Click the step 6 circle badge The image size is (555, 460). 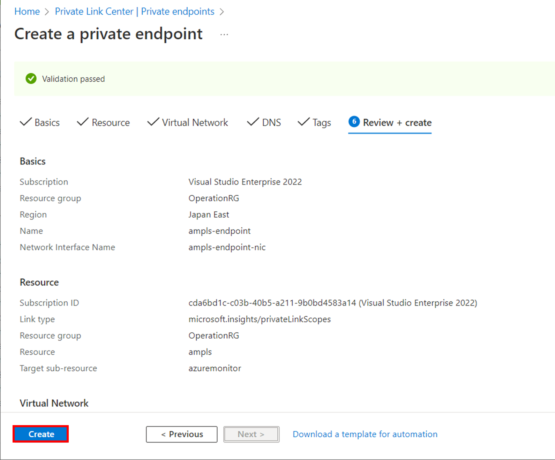point(354,122)
